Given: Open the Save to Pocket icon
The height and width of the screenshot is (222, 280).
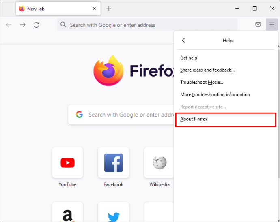Looking at the screenshot, I should 258,24.
